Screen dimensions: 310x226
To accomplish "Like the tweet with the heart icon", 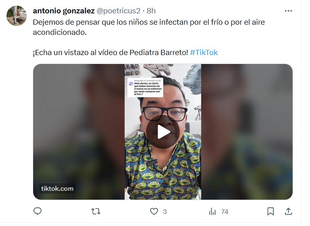I will [x=154, y=211].
